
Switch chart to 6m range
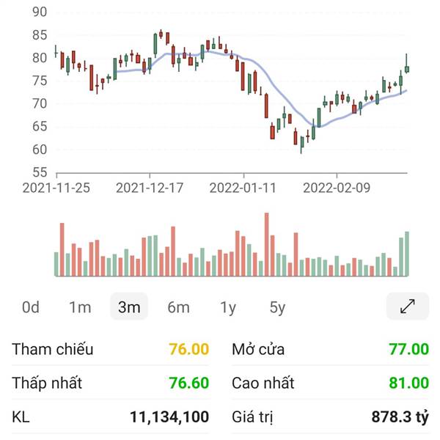tap(178, 307)
